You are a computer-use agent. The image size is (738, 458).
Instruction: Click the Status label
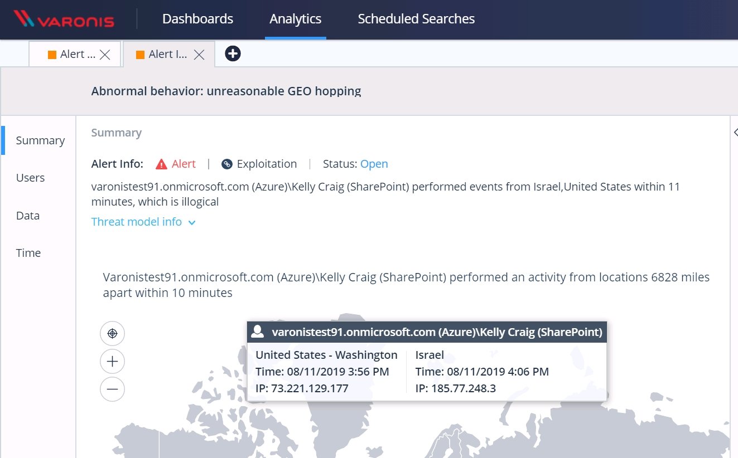(340, 164)
